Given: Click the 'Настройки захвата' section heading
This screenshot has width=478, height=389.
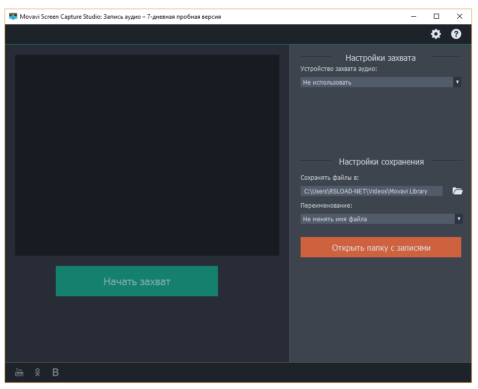Looking at the screenshot, I should [381, 58].
